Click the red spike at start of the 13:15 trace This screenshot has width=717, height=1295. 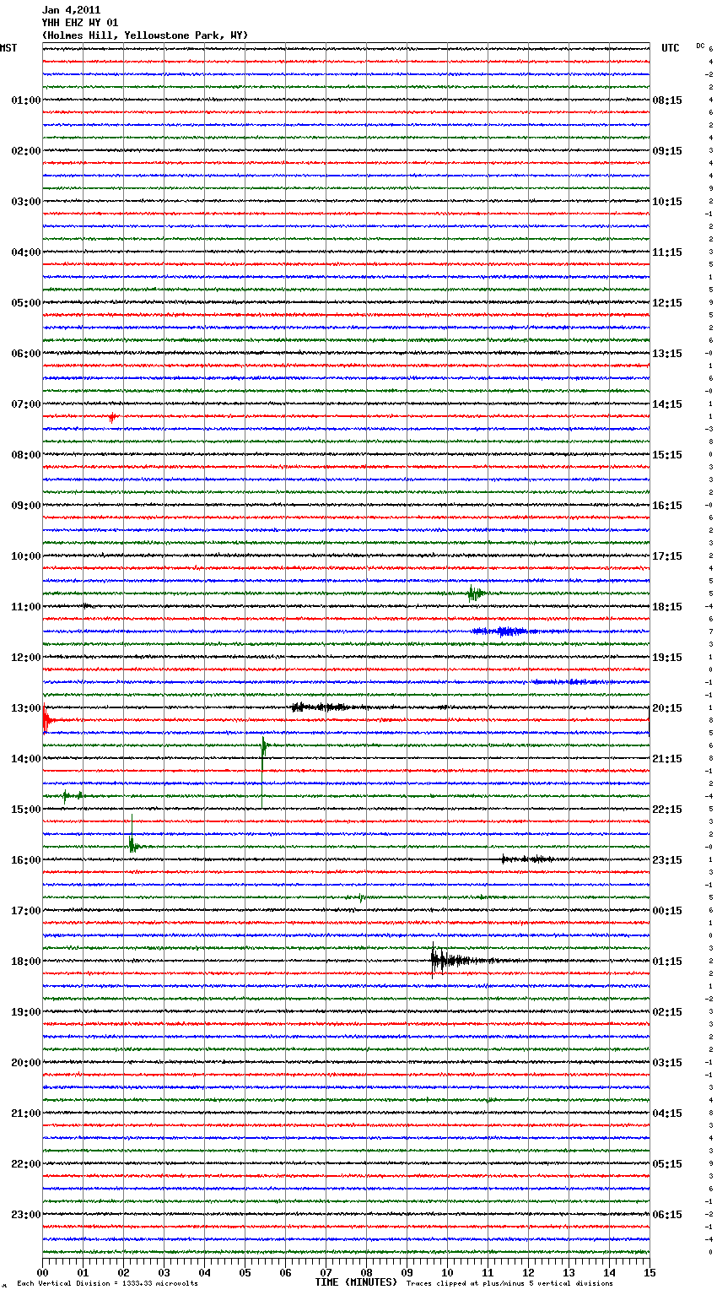[x=48, y=719]
